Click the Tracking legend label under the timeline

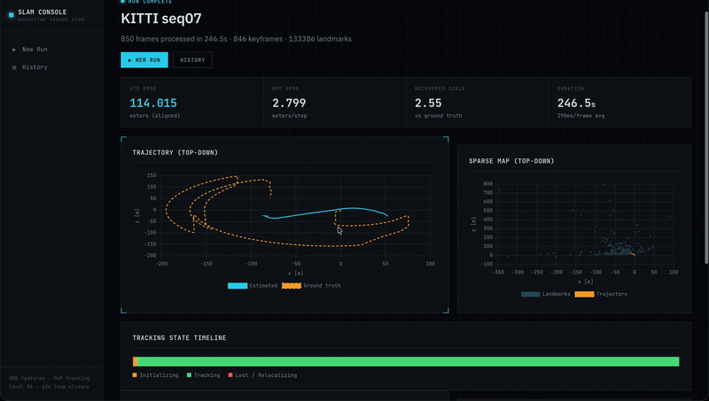(206, 375)
